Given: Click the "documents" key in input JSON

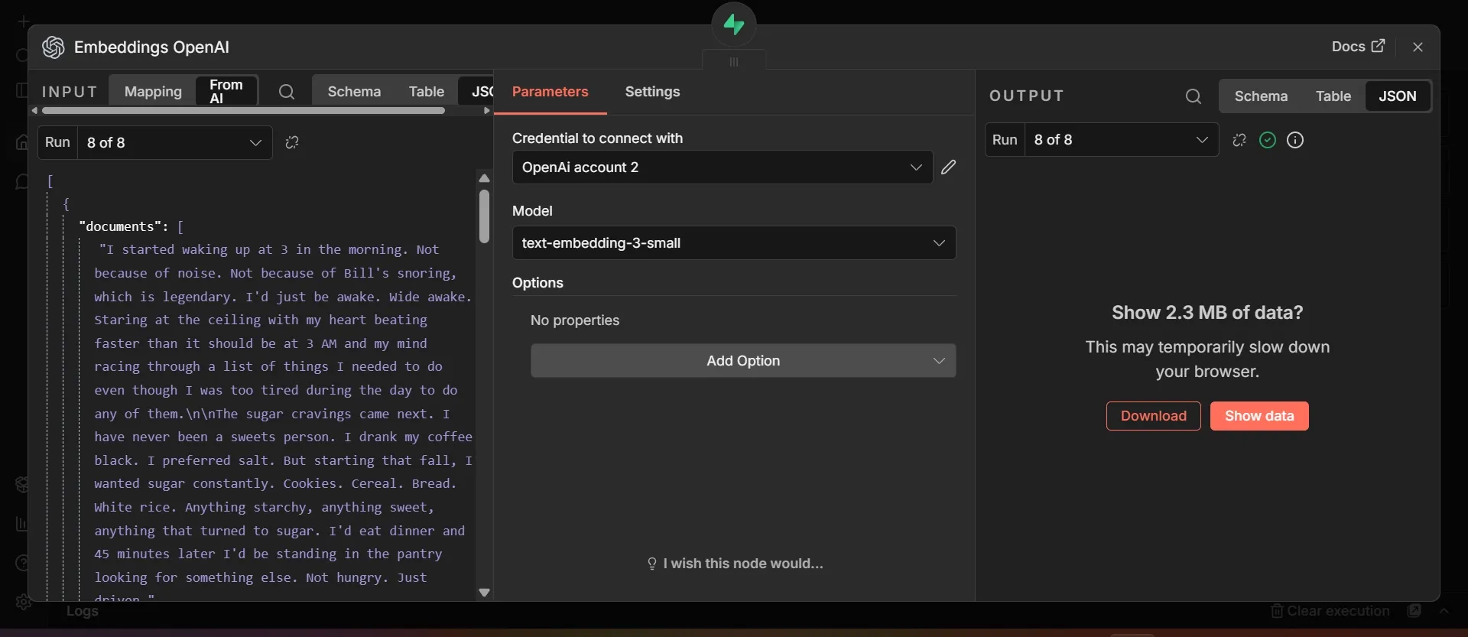Looking at the screenshot, I should click(119, 226).
